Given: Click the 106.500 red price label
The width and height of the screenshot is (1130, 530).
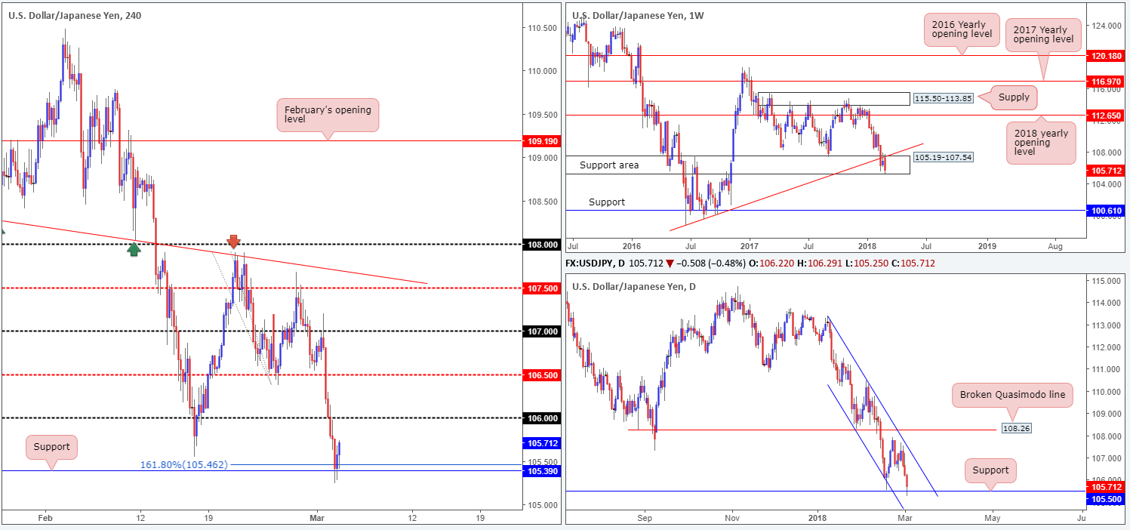Looking at the screenshot, I should [x=540, y=374].
